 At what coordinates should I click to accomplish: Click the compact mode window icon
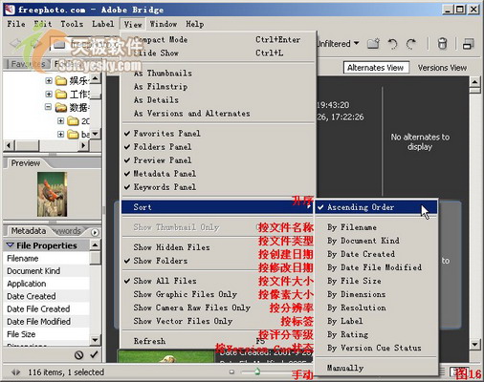tap(468, 44)
